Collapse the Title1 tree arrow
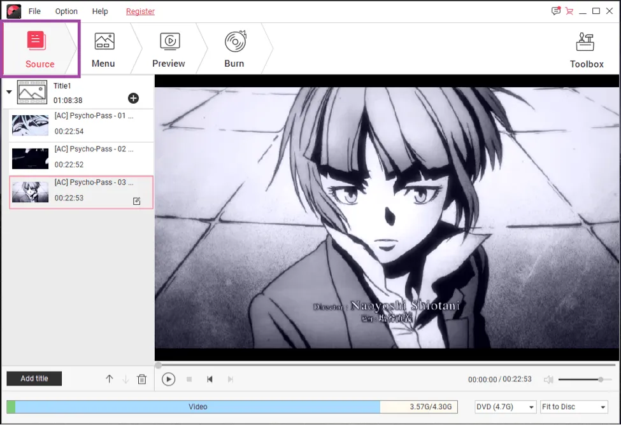621x425 pixels. pyautogui.click(x=9, y=92)
